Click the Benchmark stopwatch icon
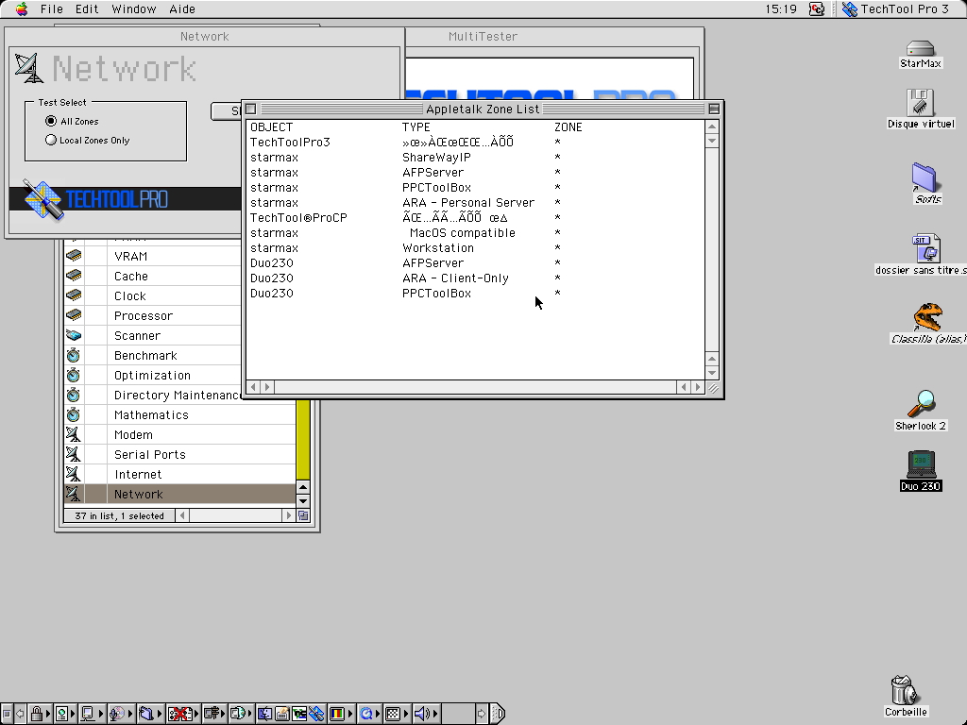The height and width of the screenshot is (725, 967). point(74,355)
